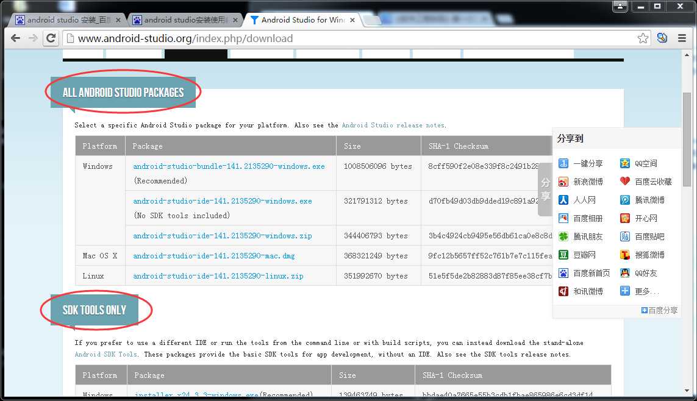This screenshot has width=697, height=401.
Task: Share to QQ空间 icon
Action: pyautogui.click(x=625, y=163)
